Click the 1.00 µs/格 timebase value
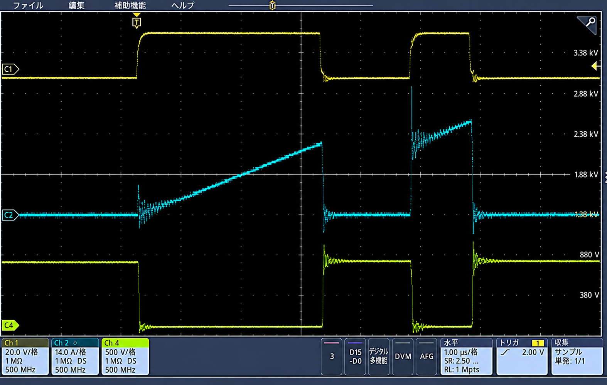Screen dimensions: 607x385 pos(461,352)
